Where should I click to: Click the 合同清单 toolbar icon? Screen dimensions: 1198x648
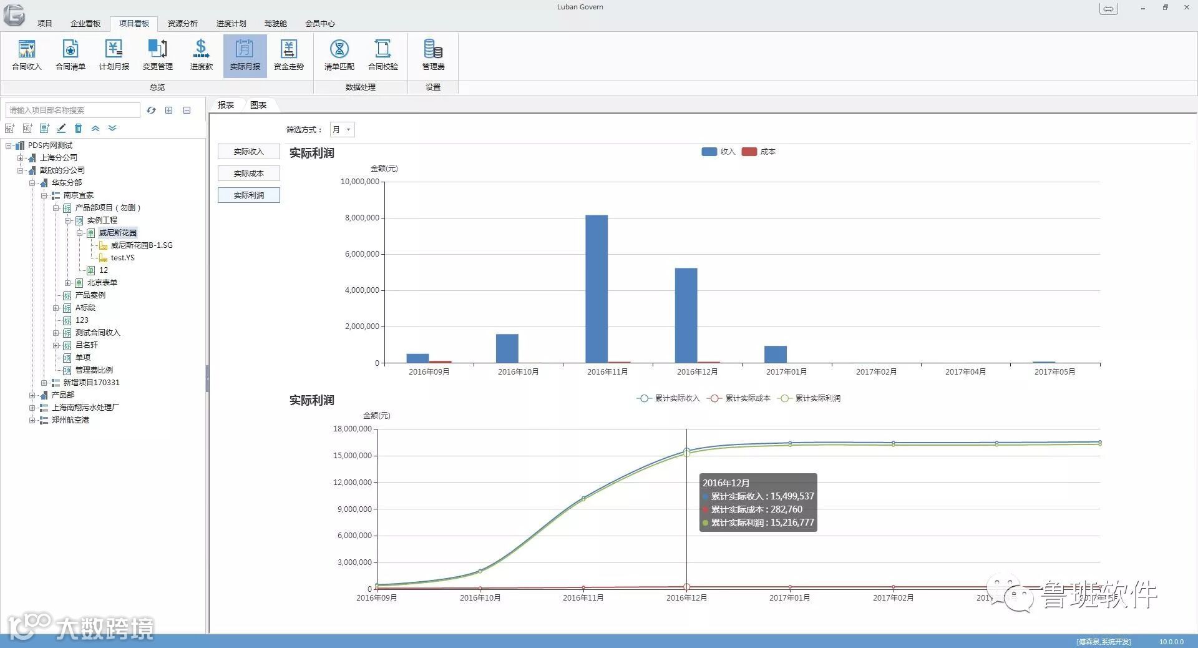pyautogui.click(x=71, y=55)
